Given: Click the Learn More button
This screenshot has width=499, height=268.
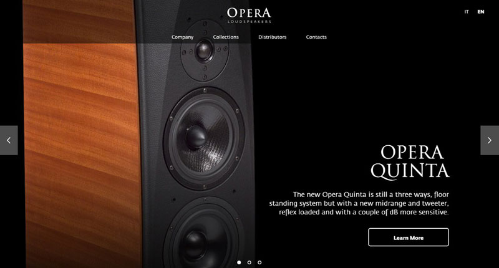Looking at the screenshot, I should click(x=409, y=237).
